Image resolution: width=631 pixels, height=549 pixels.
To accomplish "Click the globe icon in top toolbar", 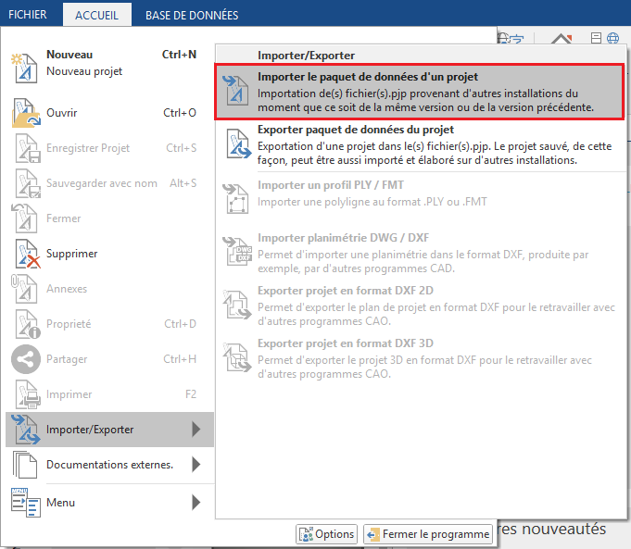I will coord(612,38).
